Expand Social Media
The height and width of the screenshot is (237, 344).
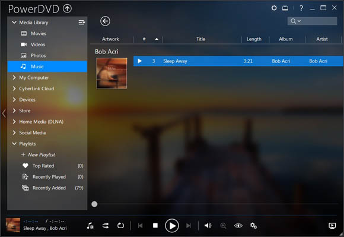coord(14,132)
